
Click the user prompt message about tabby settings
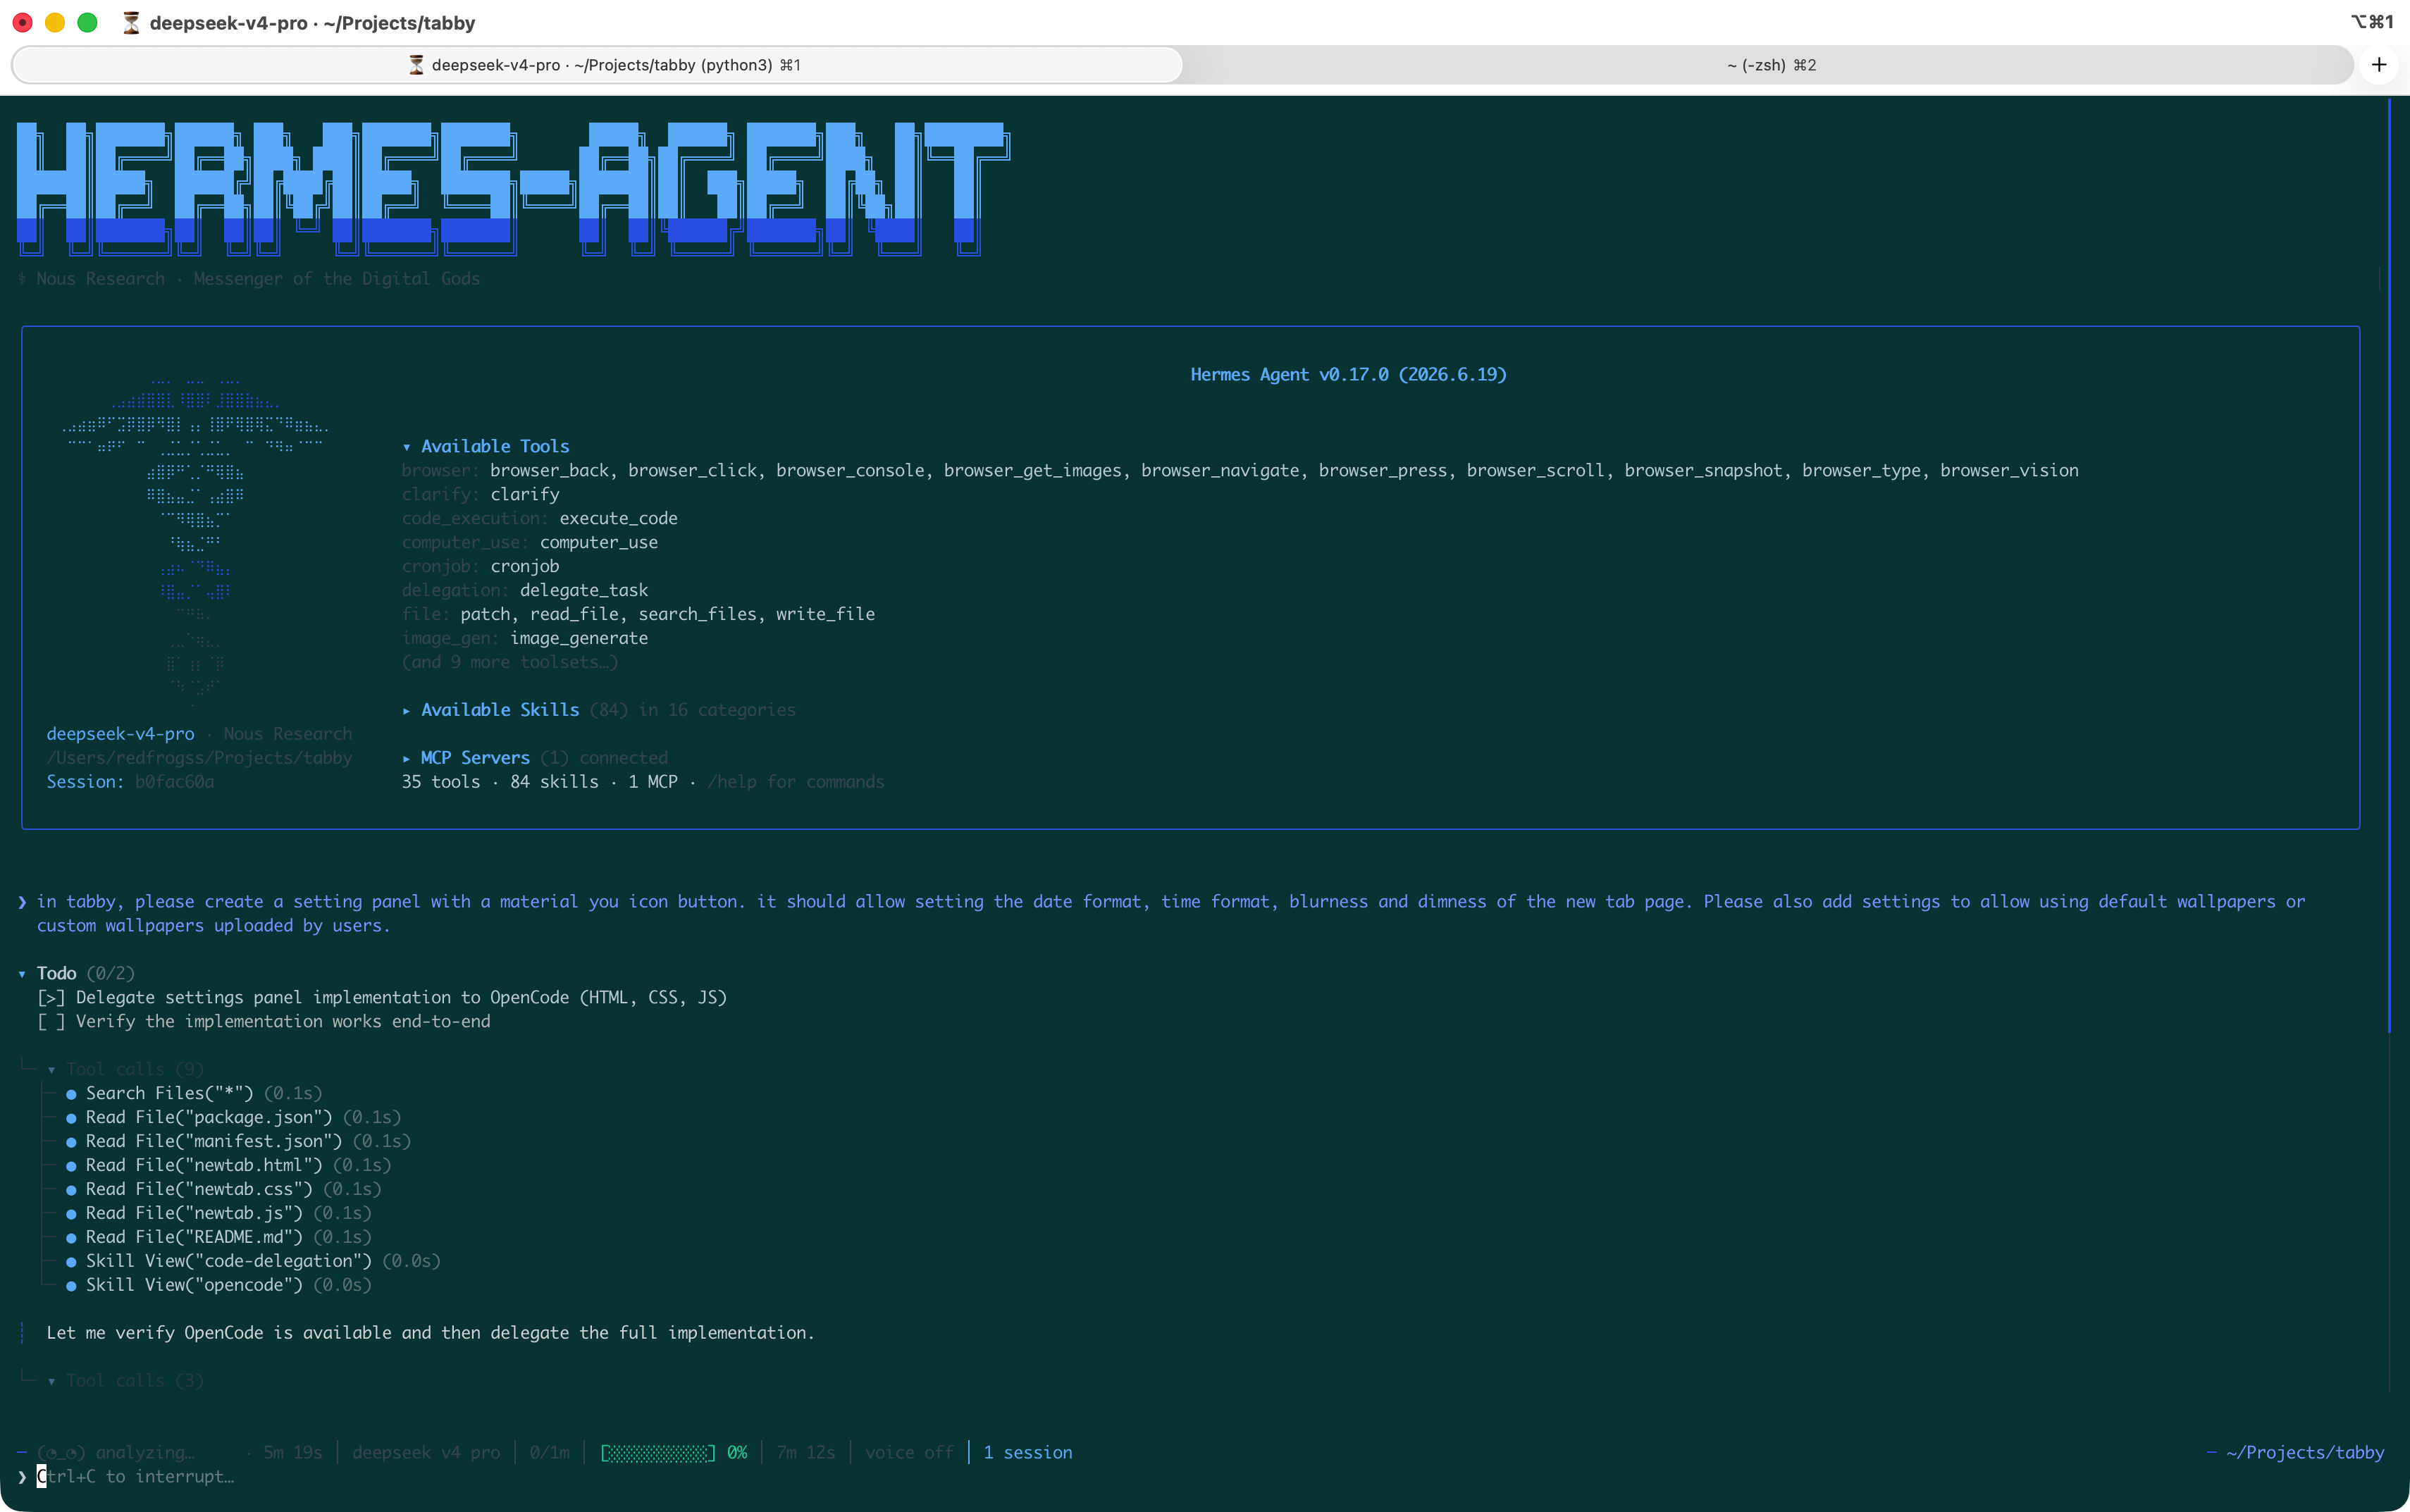tap(1170, 914)
